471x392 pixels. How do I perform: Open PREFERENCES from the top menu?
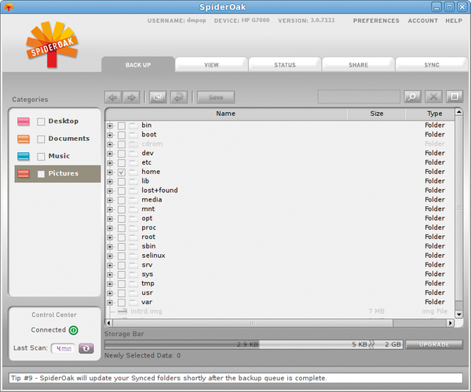pos(376,20)
